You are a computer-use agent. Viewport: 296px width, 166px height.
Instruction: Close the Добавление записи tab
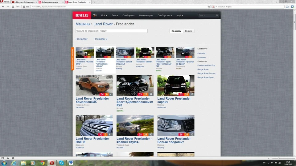pos(63,2)
